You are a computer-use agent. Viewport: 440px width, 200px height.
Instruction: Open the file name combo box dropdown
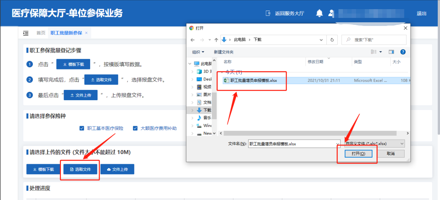(338, 144)
